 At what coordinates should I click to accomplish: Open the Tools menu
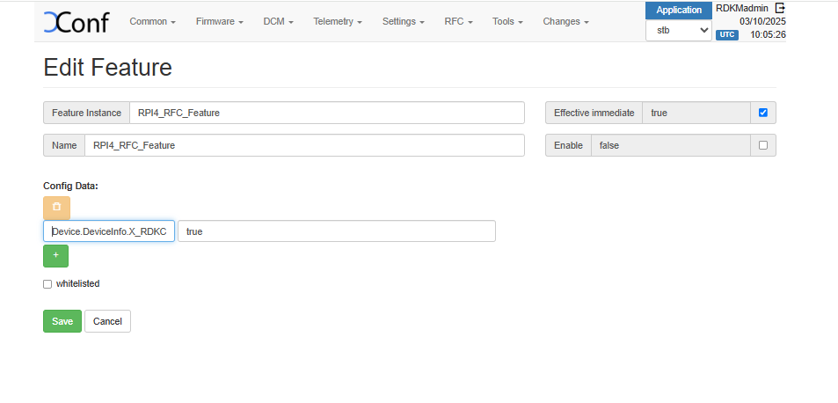tap(507, 21)
